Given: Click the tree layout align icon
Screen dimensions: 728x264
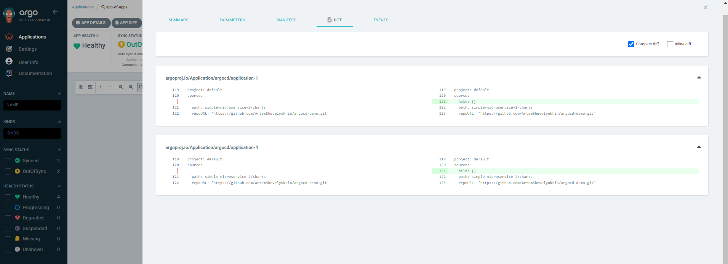Looking at the screenshot, I should 81,87.
